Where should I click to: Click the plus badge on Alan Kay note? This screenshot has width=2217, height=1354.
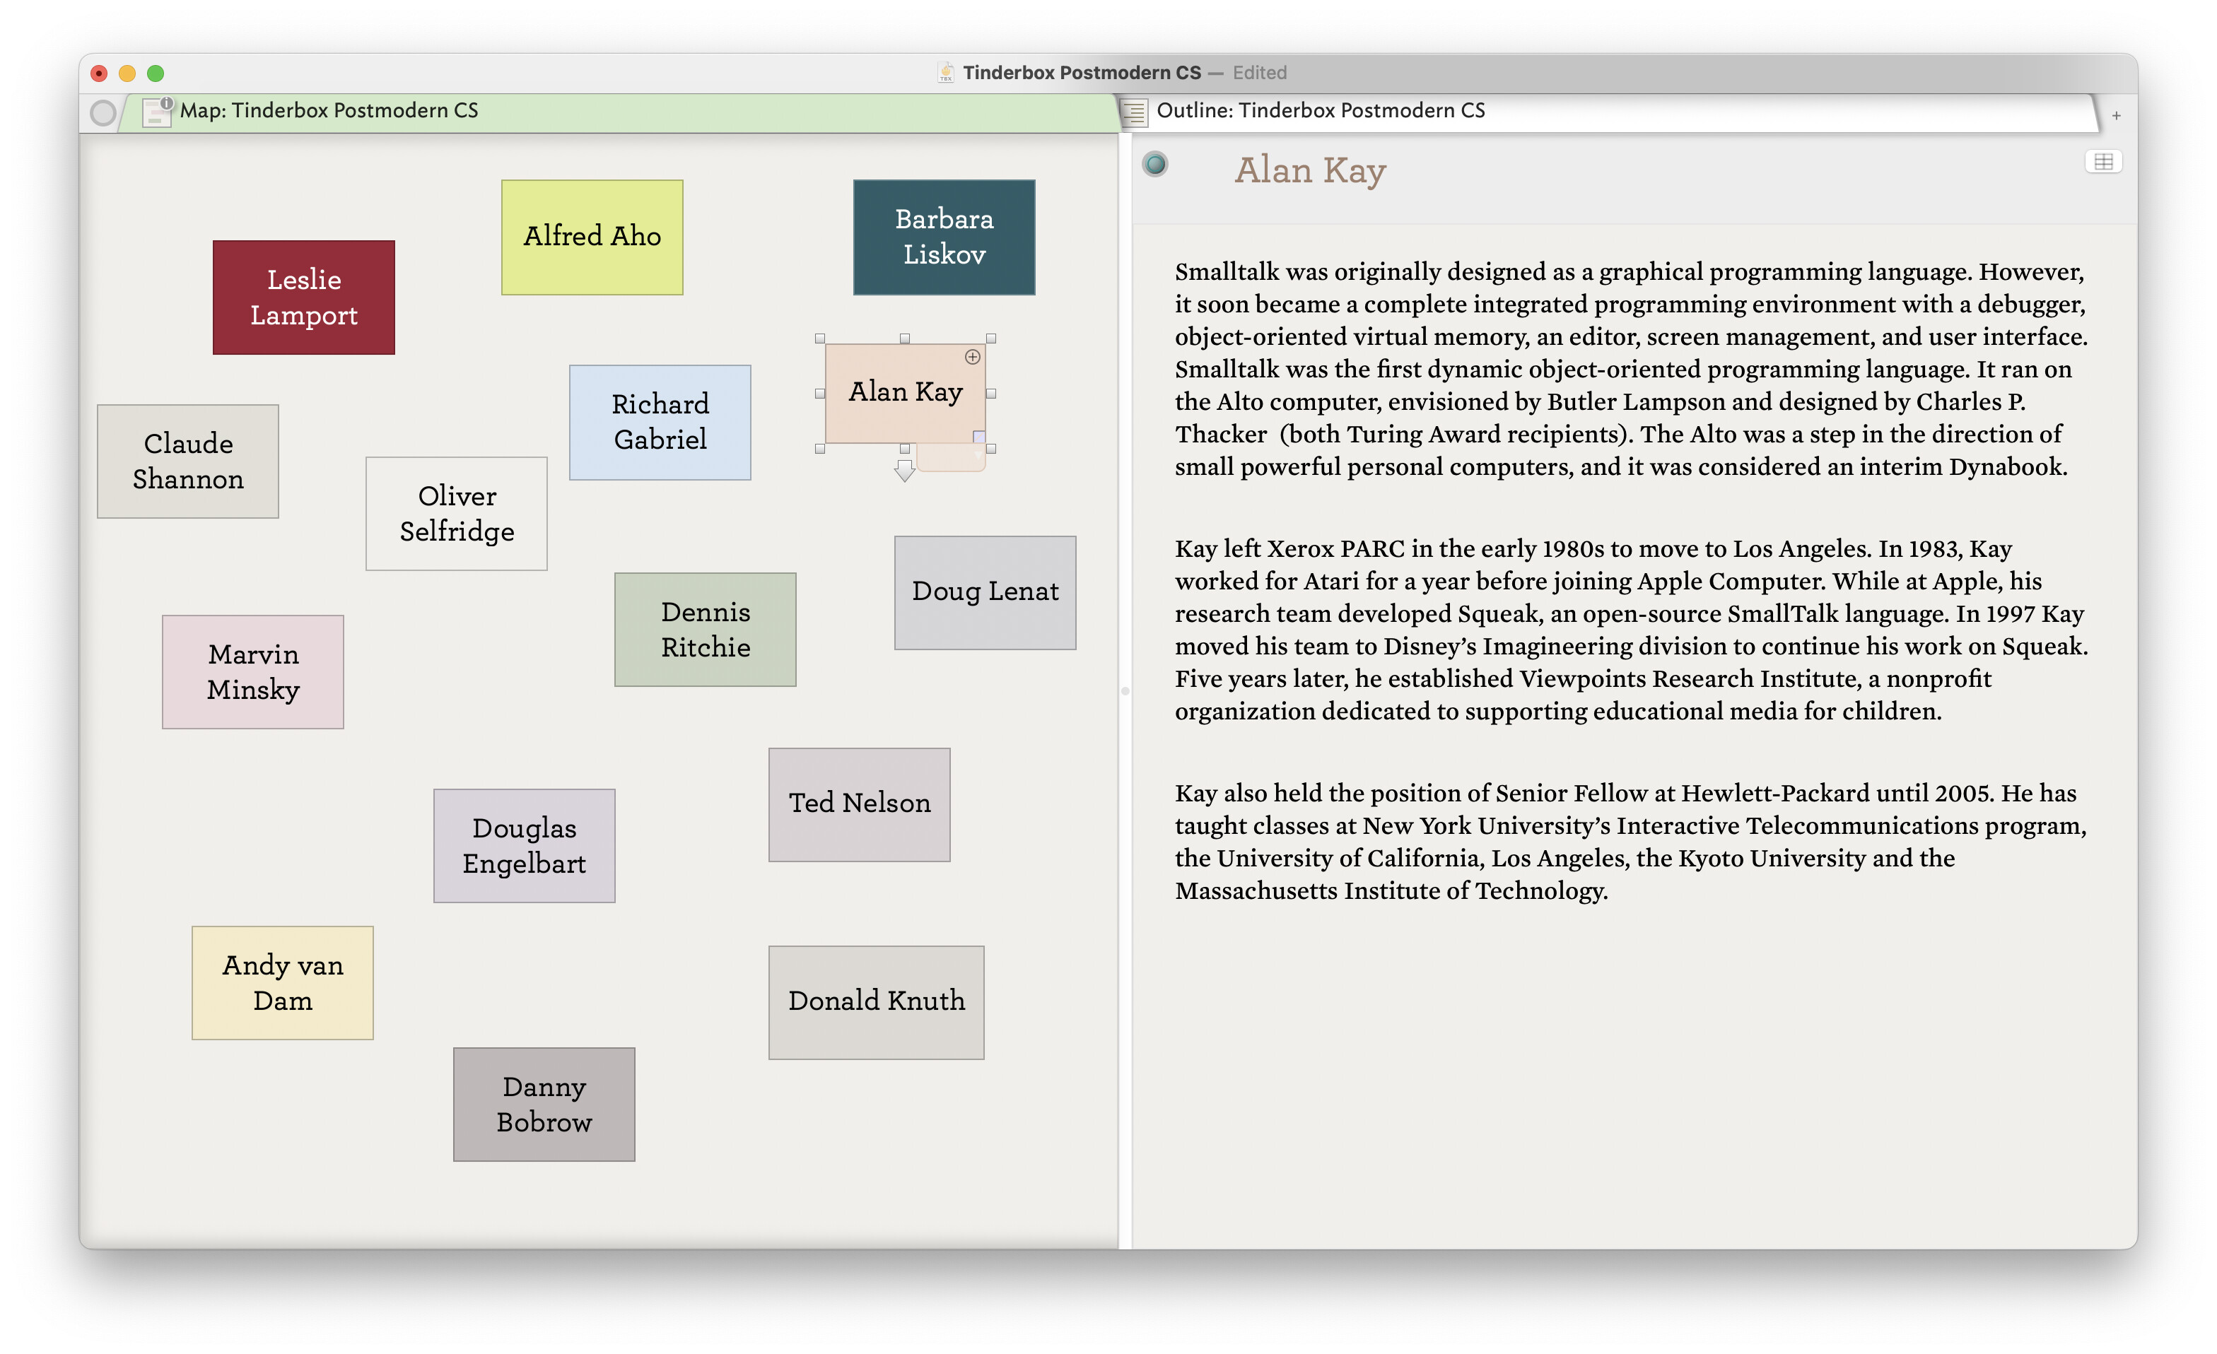[972, 357]
